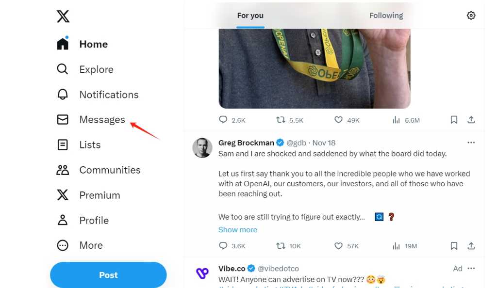Repost Greg Brockman's post
Viewport: 497px width, 288px height.
tap(281, 246)
